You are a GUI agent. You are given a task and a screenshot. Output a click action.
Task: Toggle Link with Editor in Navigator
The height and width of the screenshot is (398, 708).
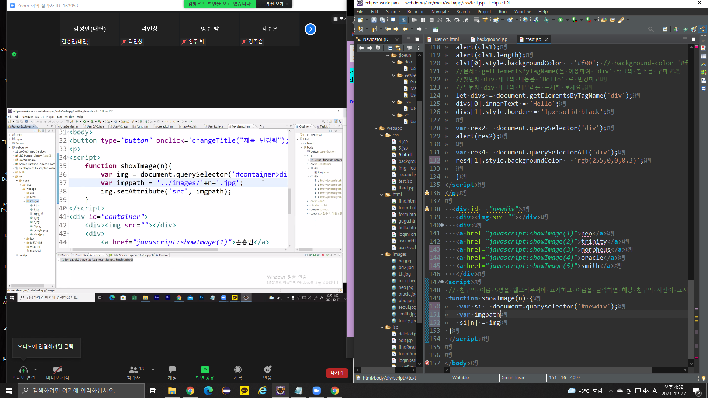coord(398,48)
